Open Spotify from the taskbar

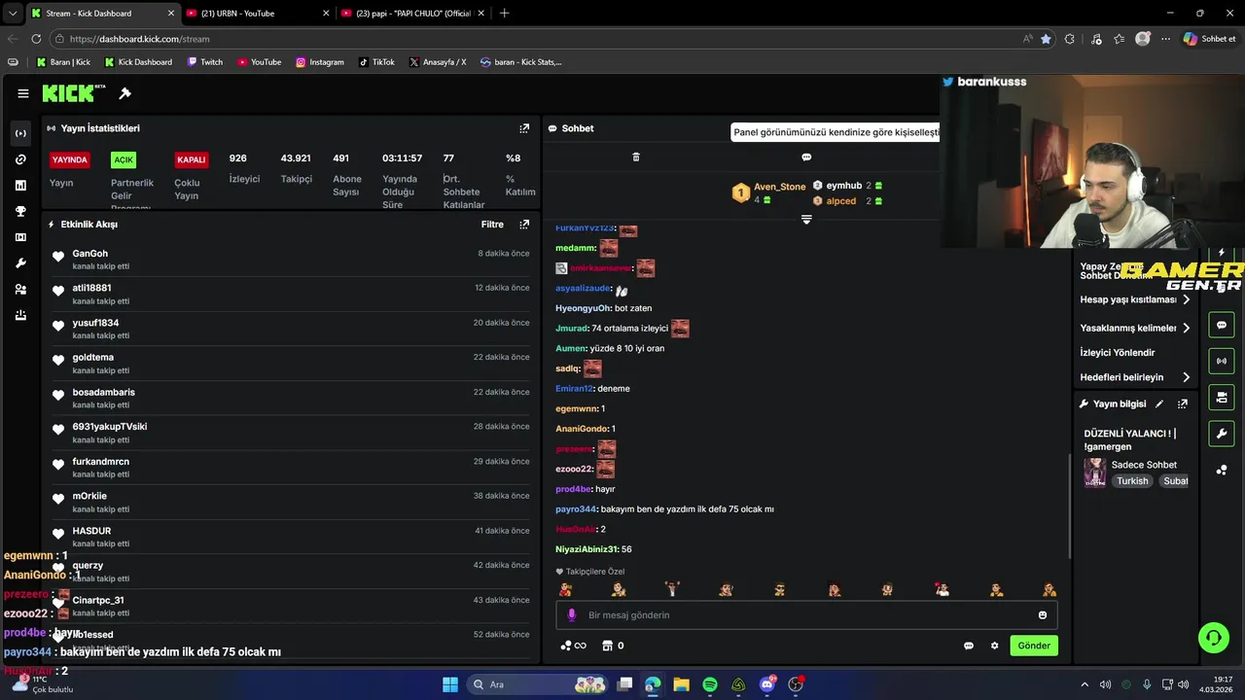pos(710,684)
